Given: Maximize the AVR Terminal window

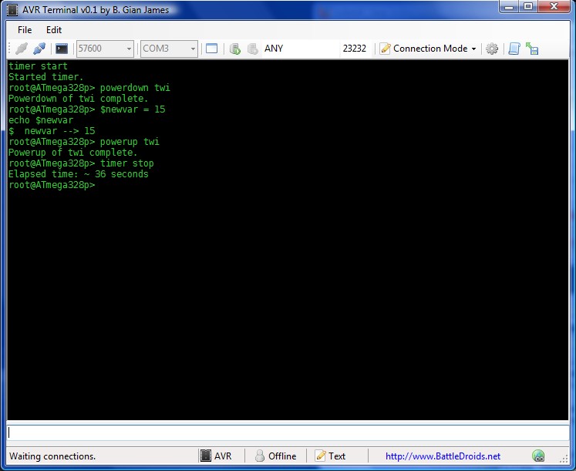Looking at the screenshot, I should click(528, 7).
